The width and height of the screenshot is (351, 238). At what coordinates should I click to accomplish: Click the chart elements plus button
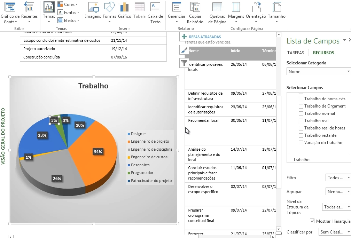pyautogui.click(x=184, y=37)
